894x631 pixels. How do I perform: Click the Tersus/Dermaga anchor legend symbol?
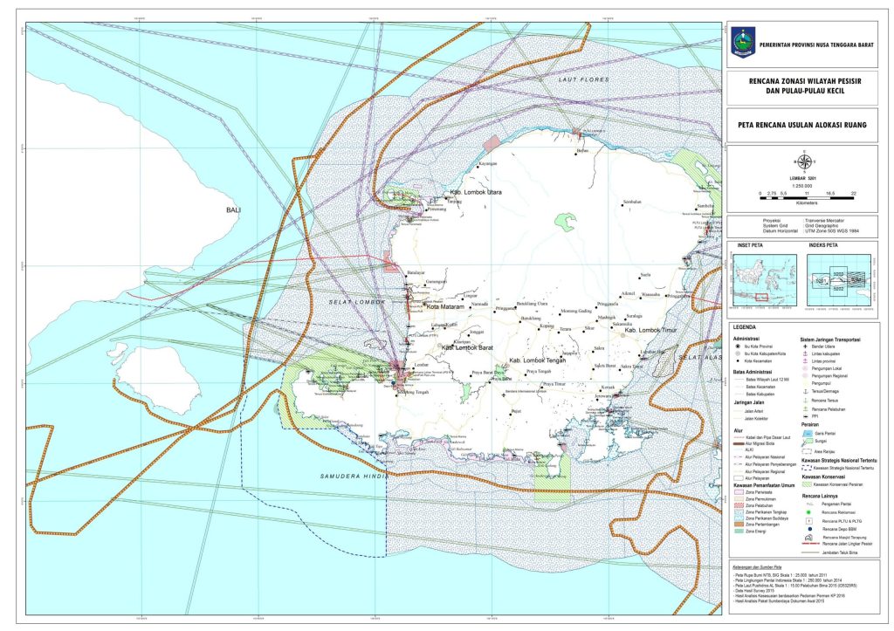(808, 391)
